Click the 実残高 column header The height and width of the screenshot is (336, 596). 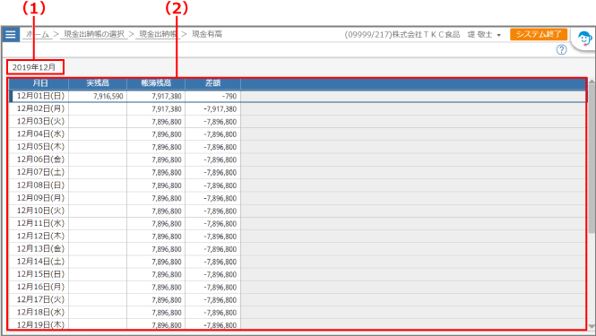(98, 83)
